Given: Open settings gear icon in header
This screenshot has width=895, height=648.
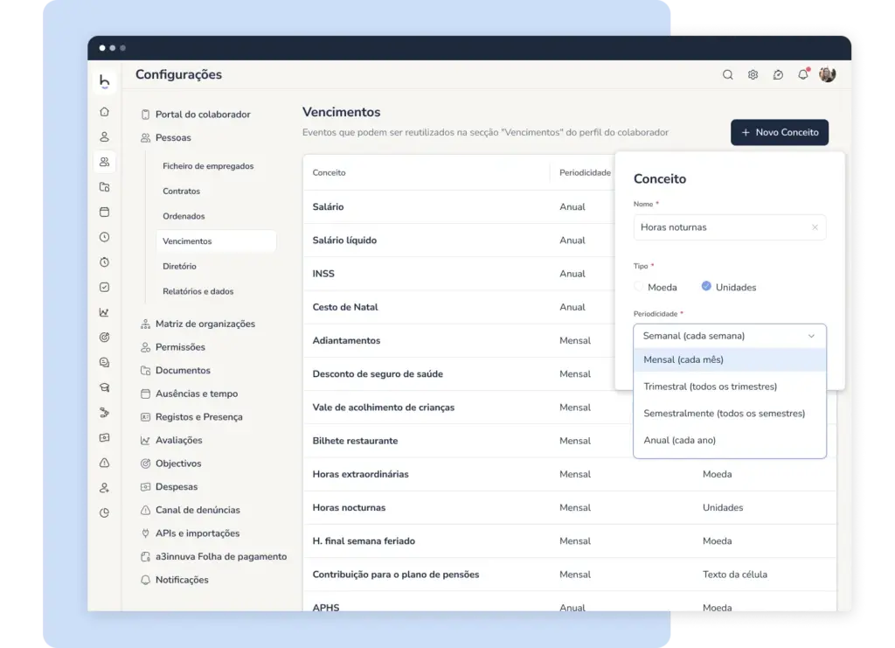Looking at the screenshot, I should [753, 75].
